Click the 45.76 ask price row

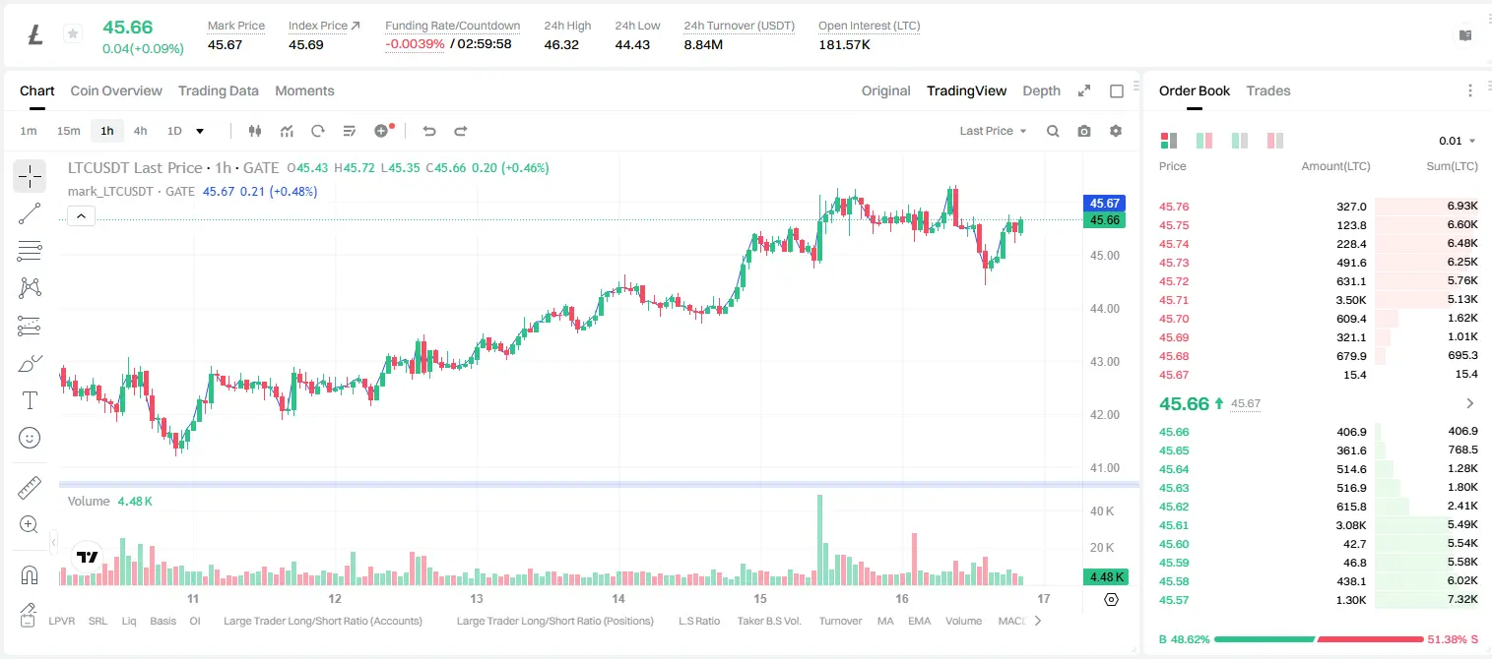pos(1319,207)
